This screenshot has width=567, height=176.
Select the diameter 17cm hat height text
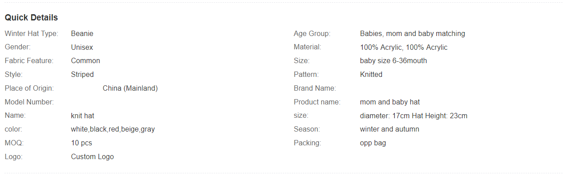pyautogui.click(x=414, y=116)
